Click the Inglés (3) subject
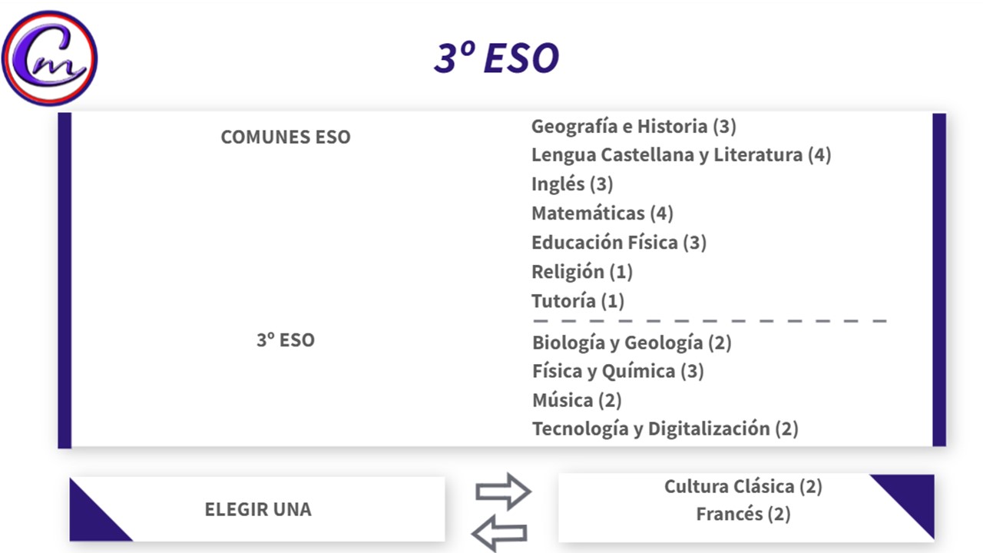Viewport: 983px width, 553px height. (x=571, y=184)
